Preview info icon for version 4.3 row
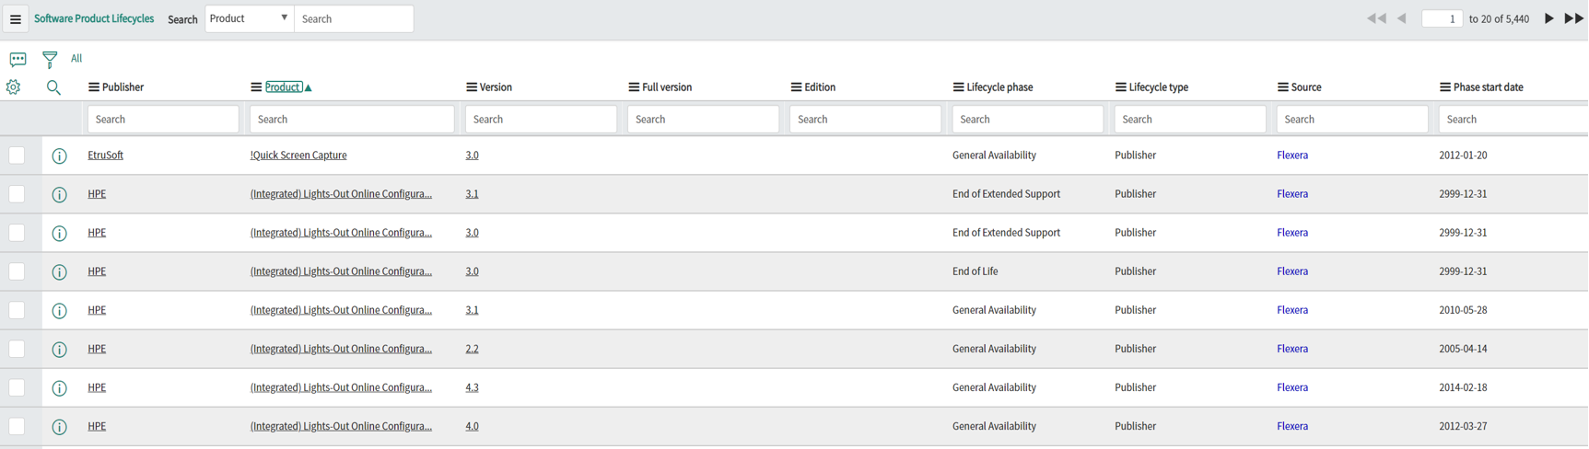 pos(59,388)
